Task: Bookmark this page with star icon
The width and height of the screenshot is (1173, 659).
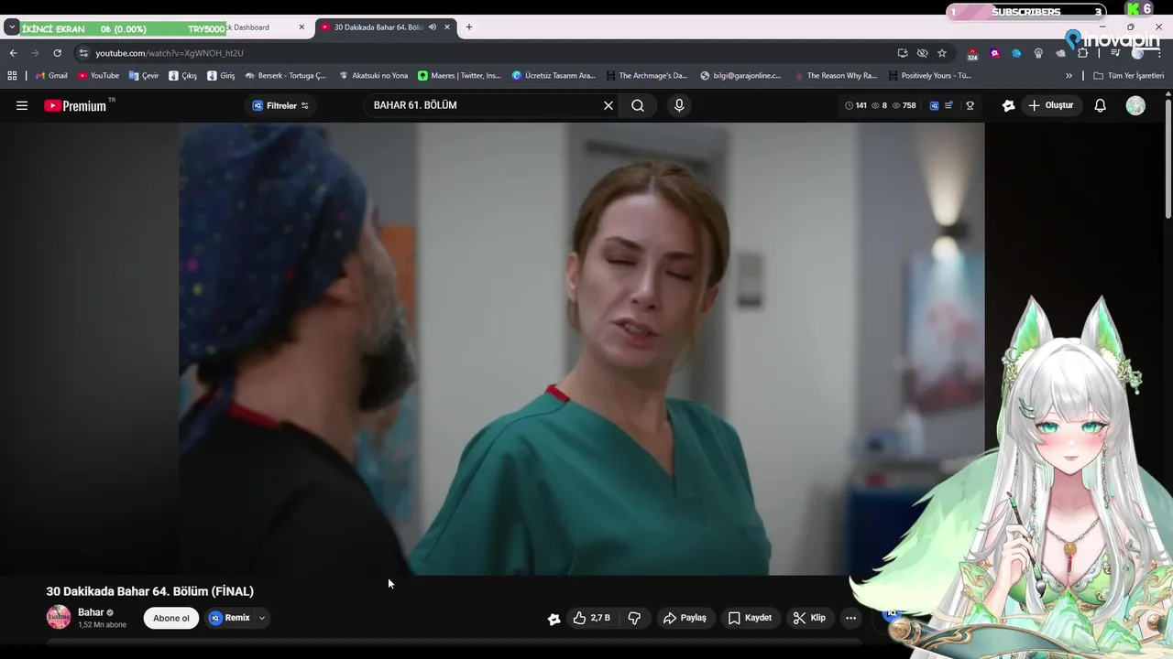Action: point(942,53)
